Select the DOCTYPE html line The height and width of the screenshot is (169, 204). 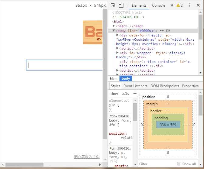(127, 12)
